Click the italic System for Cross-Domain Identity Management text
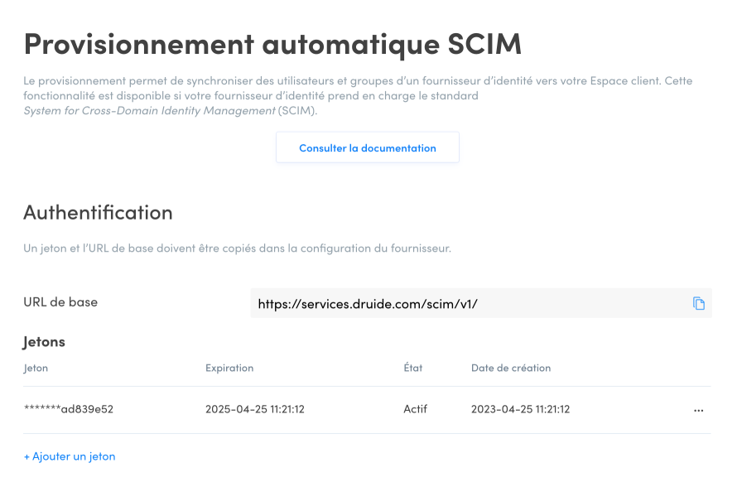742x487 pixels. [x=149, y=110]
